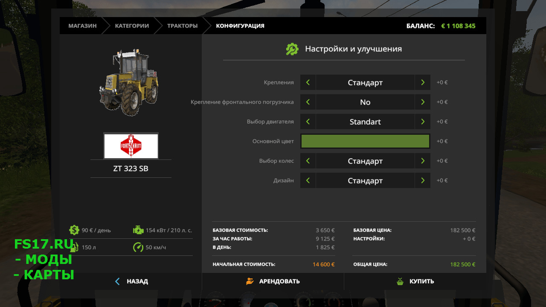Select next engine in Выбор двигателя

click(x=422, y=122)
